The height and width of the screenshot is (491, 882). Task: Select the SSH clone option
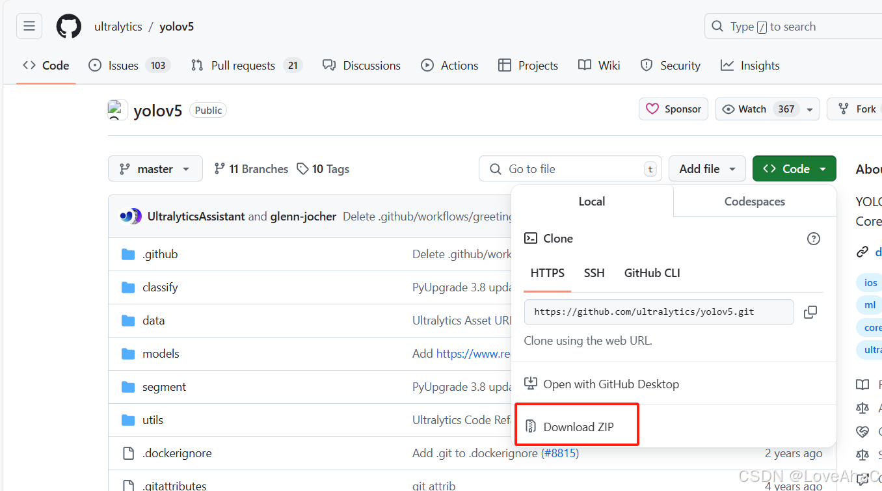pos(594,273)
